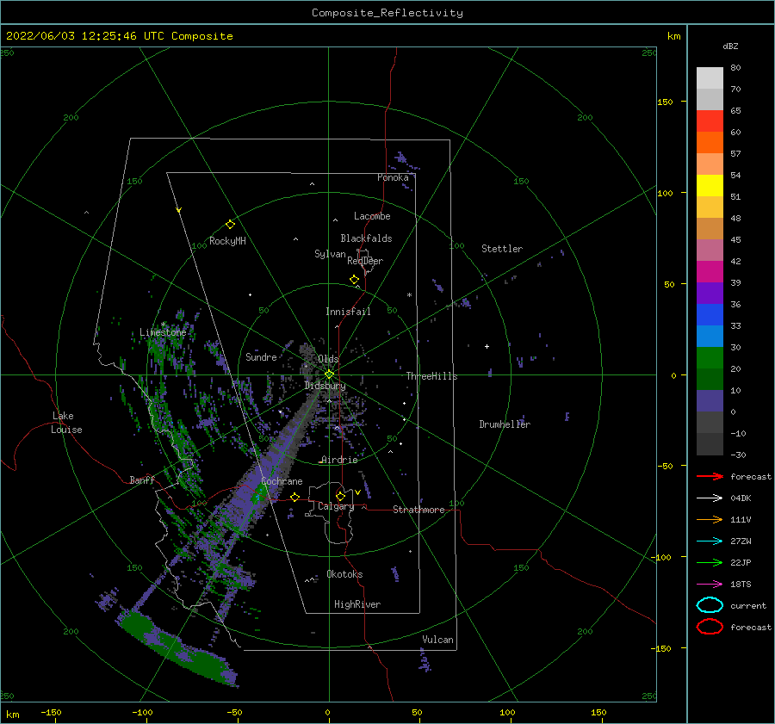
Task: Click the cyan current ellipse legend icon
Action: pyautogui.click(x=710, y=605)
